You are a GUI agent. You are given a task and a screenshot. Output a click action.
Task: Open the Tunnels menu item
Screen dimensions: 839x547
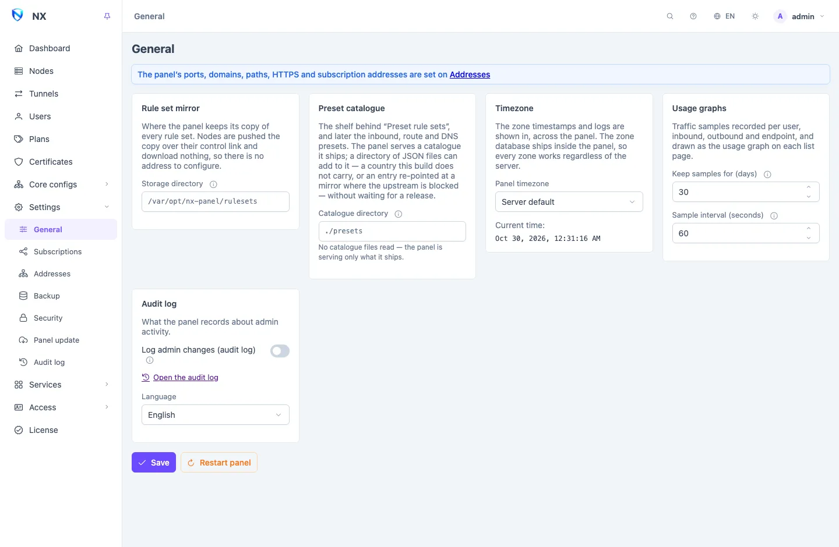(x=61, y=94)
